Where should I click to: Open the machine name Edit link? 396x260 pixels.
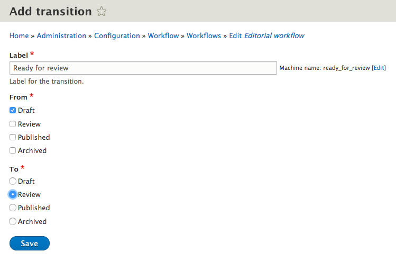coord(379,68)
